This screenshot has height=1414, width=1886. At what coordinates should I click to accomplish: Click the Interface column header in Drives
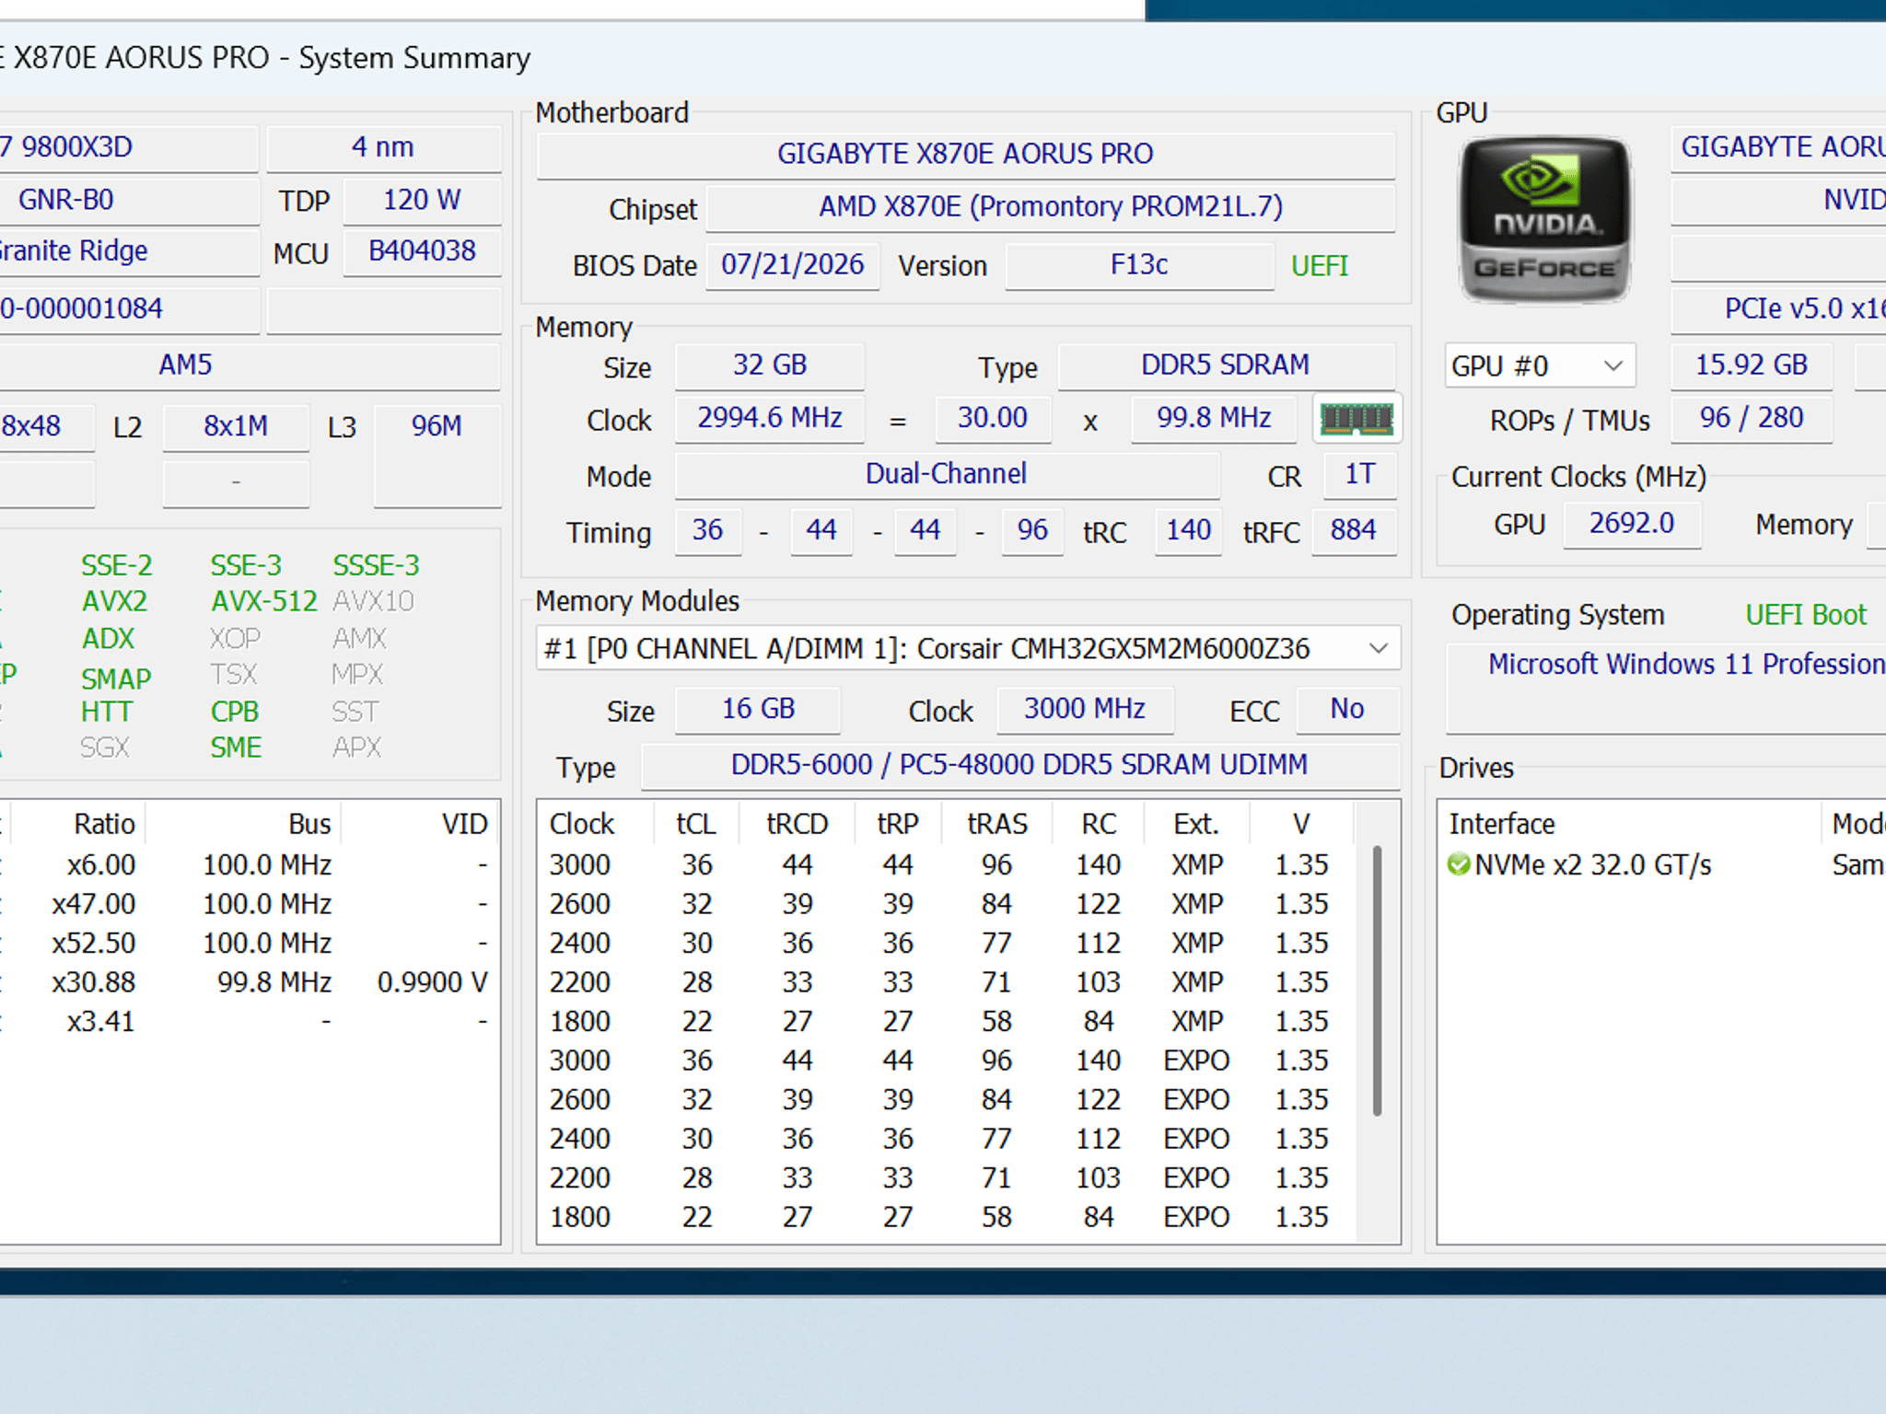1628,824
